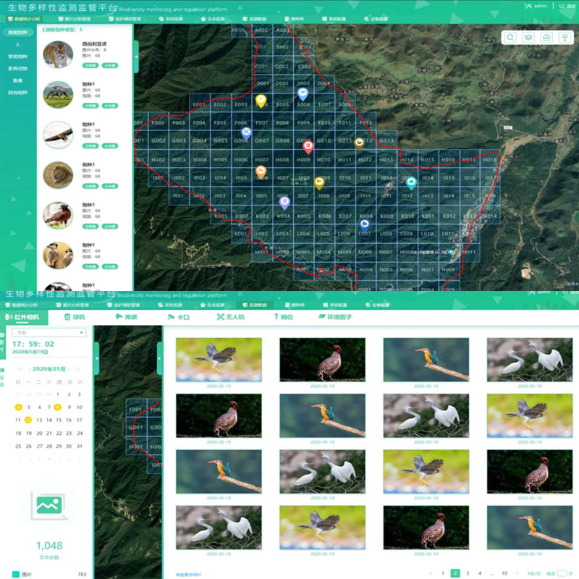
Task: Select highlighted date 8 in calendar
Action: point(58,407)
